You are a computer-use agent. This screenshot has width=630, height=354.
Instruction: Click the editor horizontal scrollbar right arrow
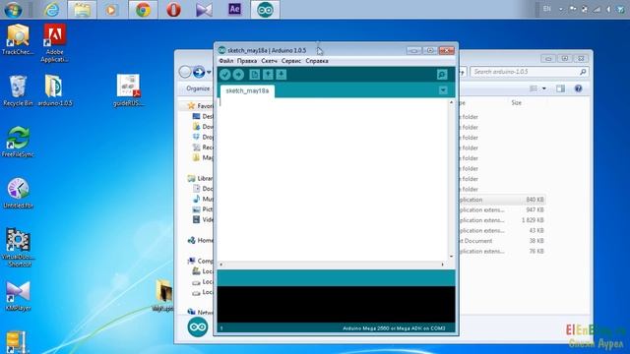point(442,265)
